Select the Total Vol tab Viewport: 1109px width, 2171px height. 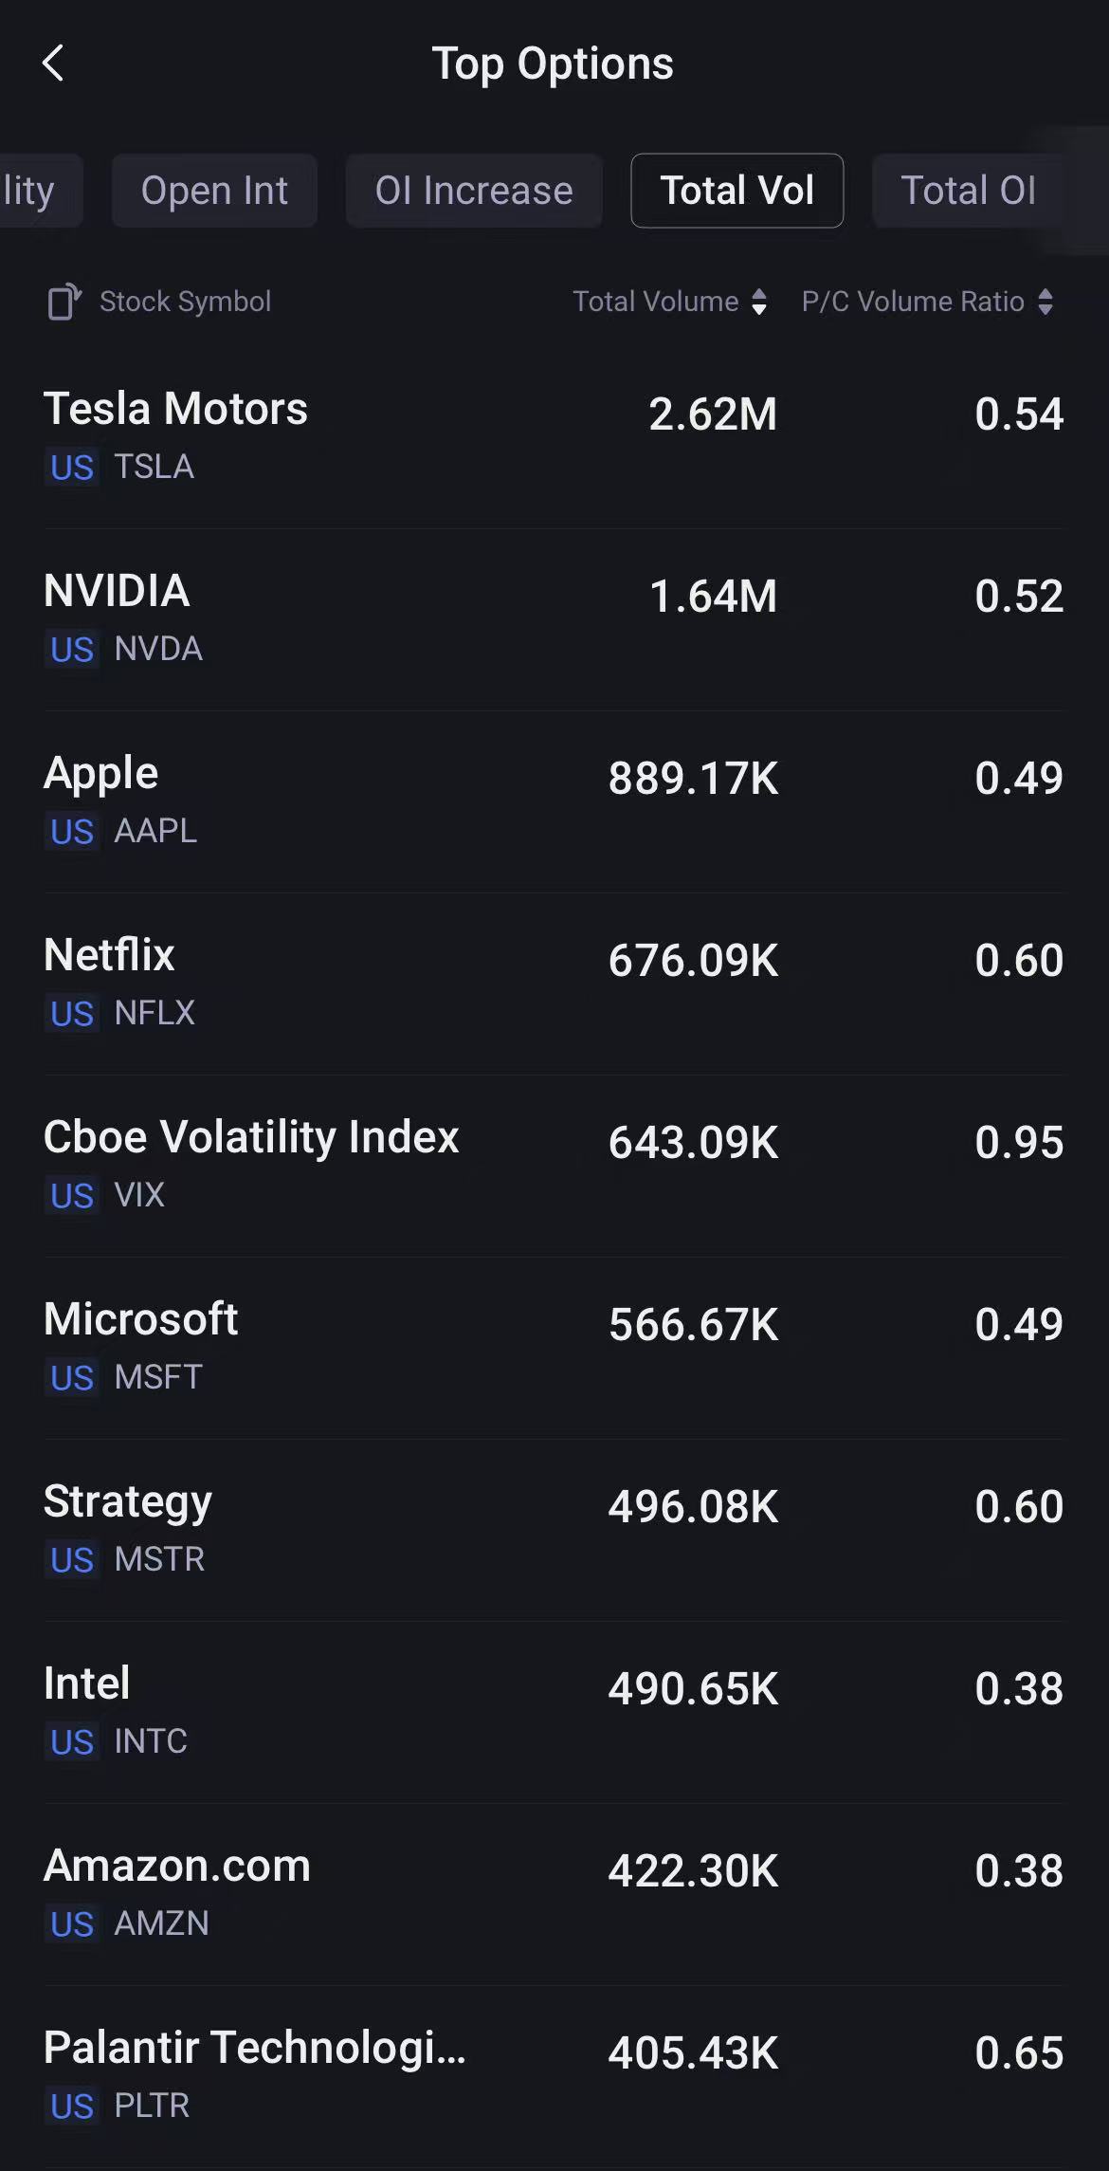(x=736, y=191)
